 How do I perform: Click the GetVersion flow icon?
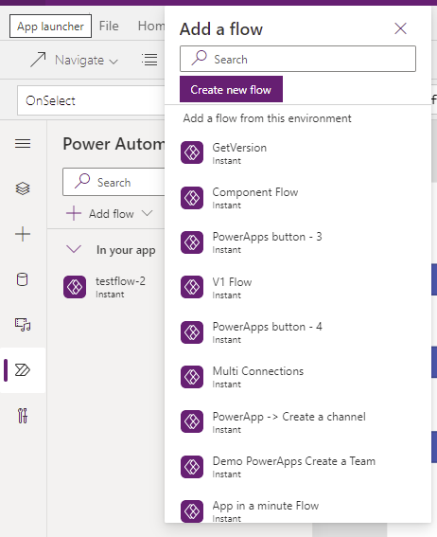(x=192, y=152)
